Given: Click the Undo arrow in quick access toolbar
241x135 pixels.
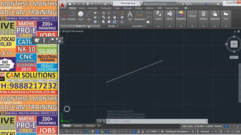Looking at the screenshot, I should pos(92,4).
